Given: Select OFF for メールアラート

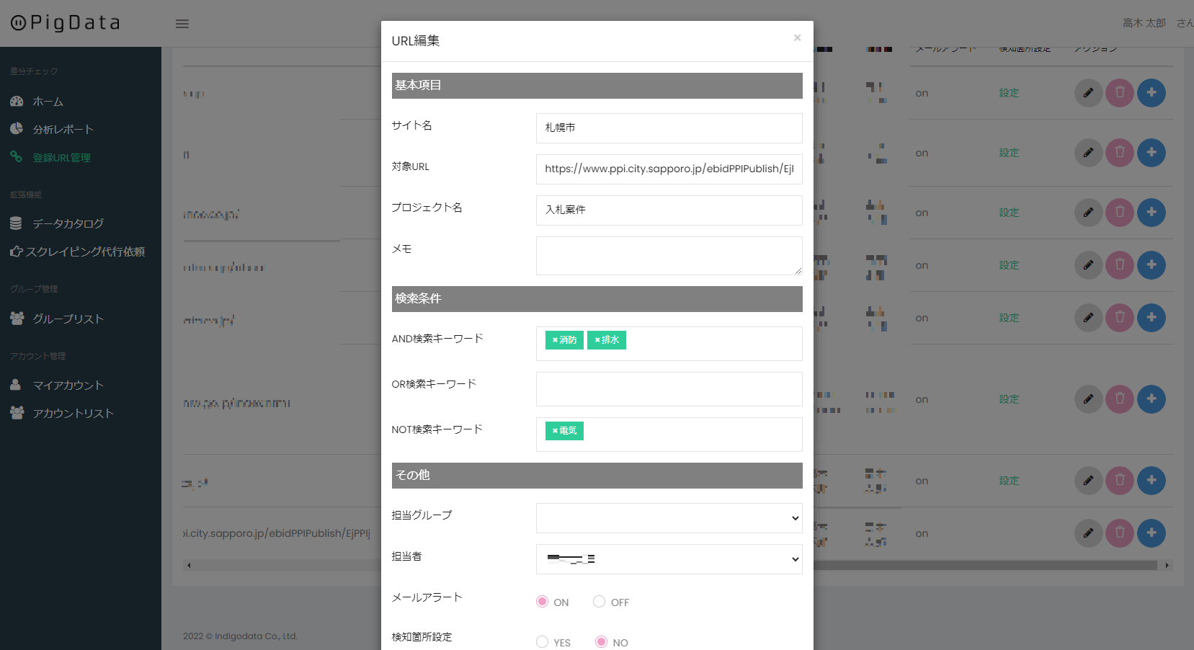Looking at the screenshot, I should point(599,602).
